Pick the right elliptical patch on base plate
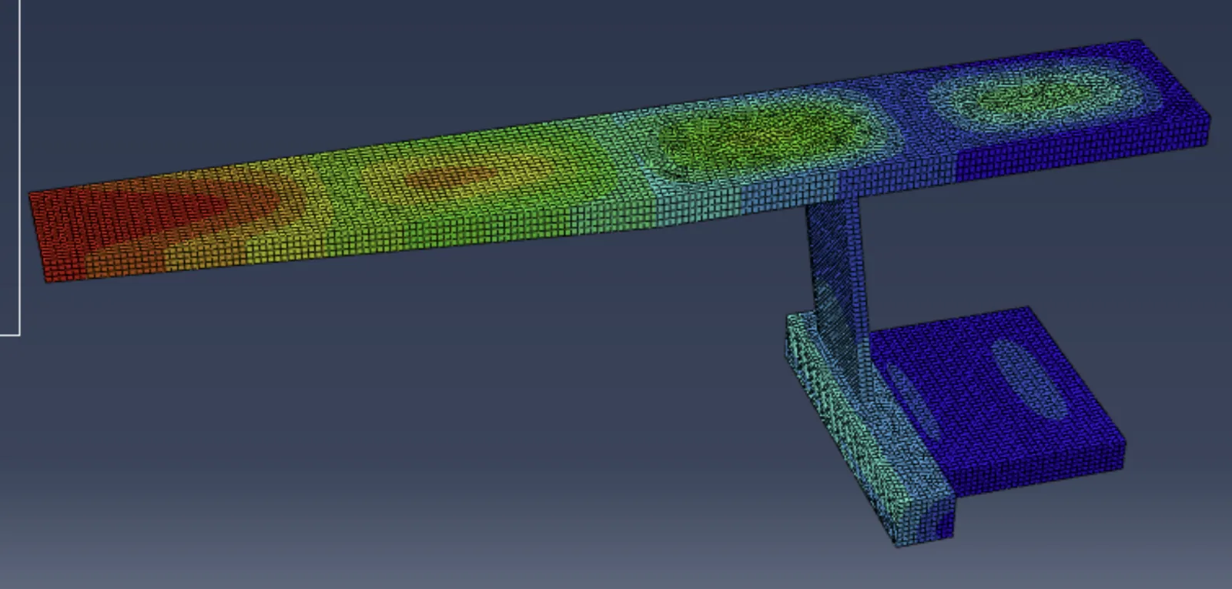Image resolution: width=1232 pixels, height=589 pixels. pyautogui.click(x=1028, y=379)
